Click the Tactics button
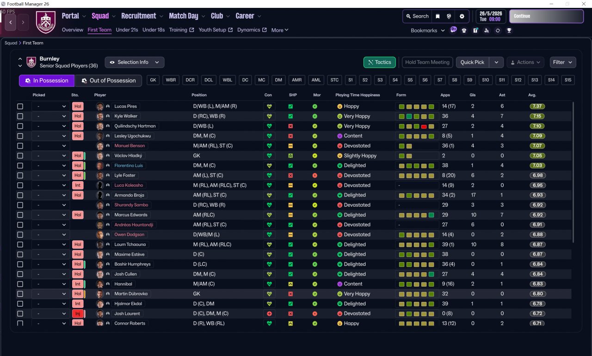The width and height of the screenshot is (592, 356). tap(379, 62)
